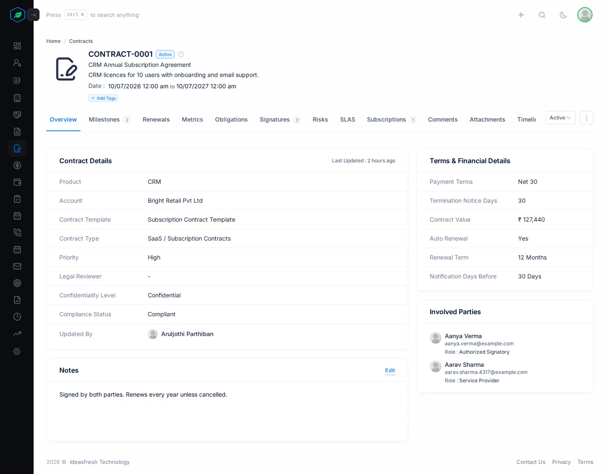Switch to the Renewals tab

156,119
